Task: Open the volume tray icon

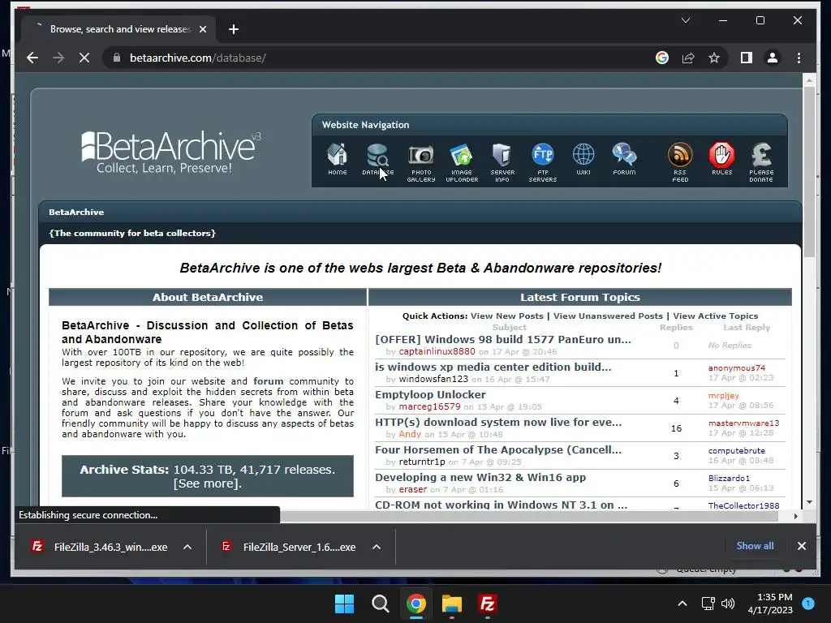Action: pos(728,604)
